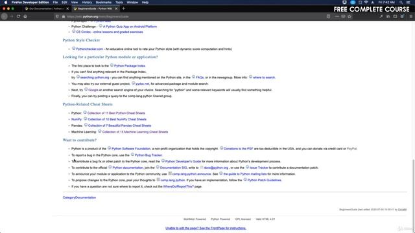Open A Python Quiz App on Android link

(x=130, y=27)
